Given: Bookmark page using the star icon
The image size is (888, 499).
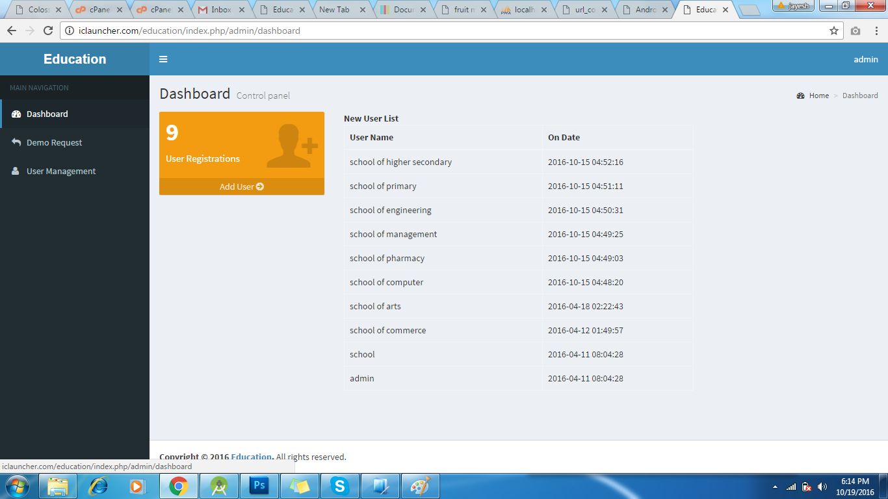Looking at the screenshot, I should click(x=834, y=31).
